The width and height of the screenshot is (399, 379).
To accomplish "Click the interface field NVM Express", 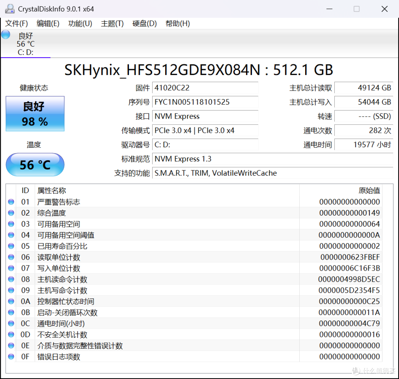I will click(205, 116).
